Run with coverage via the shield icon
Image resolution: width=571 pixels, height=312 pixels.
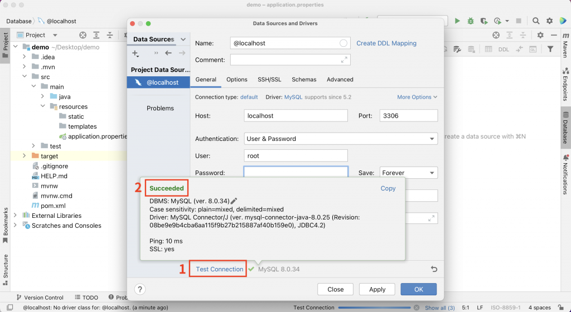(483, 21)
